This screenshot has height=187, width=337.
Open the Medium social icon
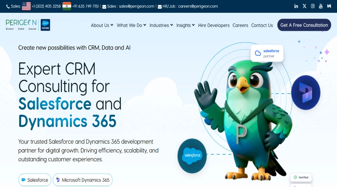pyautogui.click(x=329, y=6)
